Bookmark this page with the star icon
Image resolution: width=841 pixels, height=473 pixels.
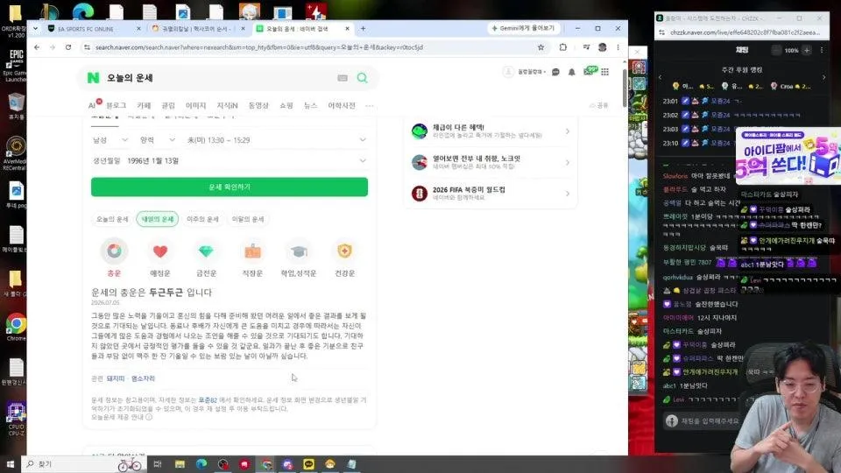point(541,47)
